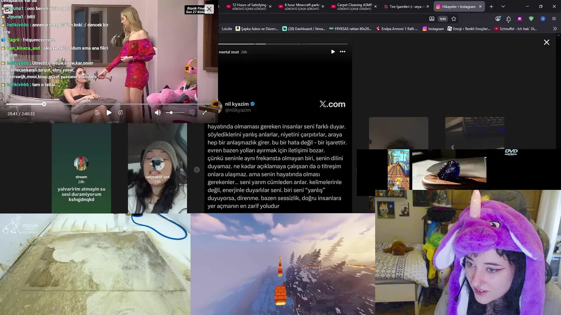Switch to 6 hour Minecraft parkour tab
Screen dimensions: 561x315
pos(302,7)
